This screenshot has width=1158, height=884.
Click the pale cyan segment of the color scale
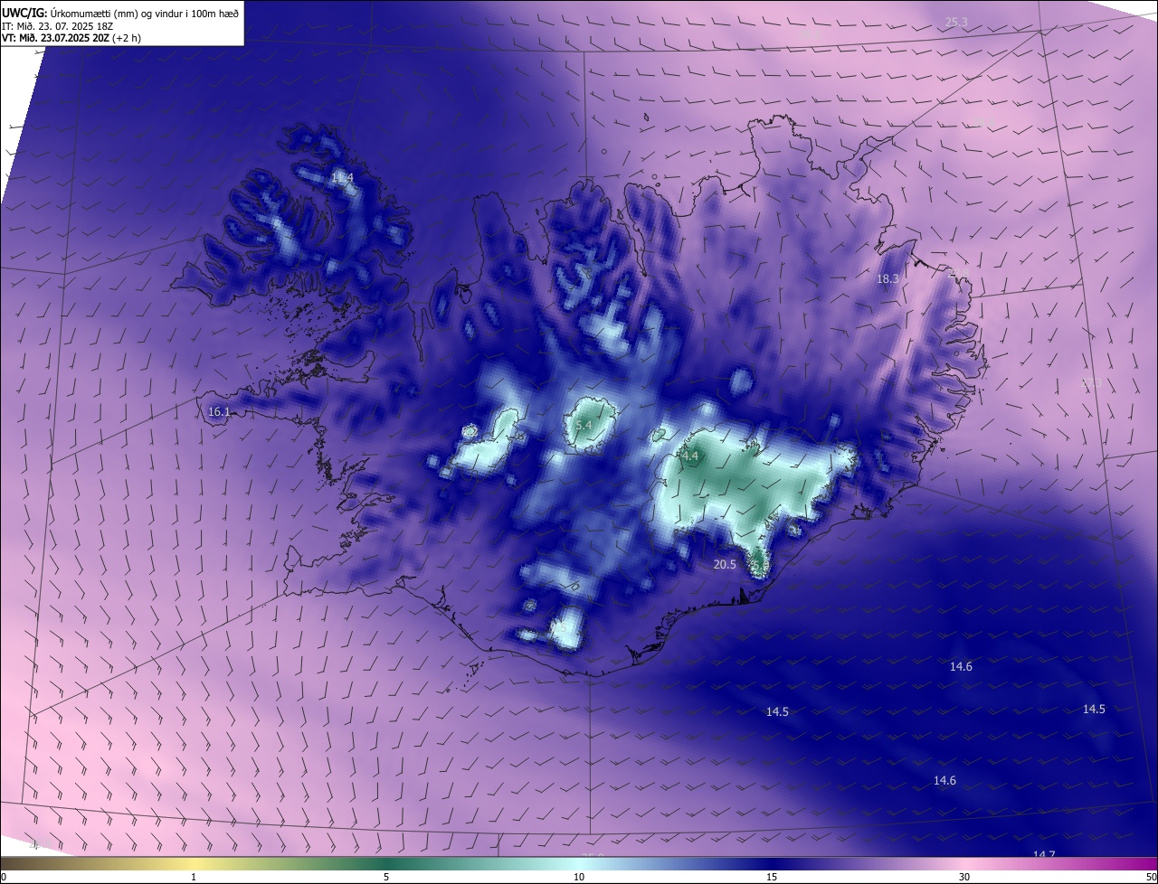tap(579, 864)
